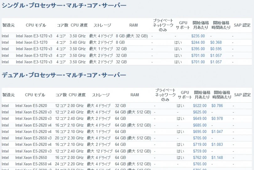Click the 32 GB RAM cell in the $522.00 row

[120, 106]
